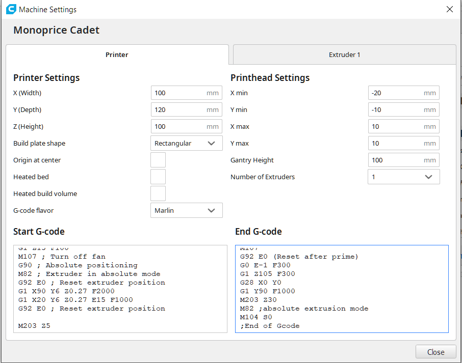This screenshot has height=363, width=462.
Task: Click 'G0 E-1 F300' line in End G-code
Action: point(265,265)
